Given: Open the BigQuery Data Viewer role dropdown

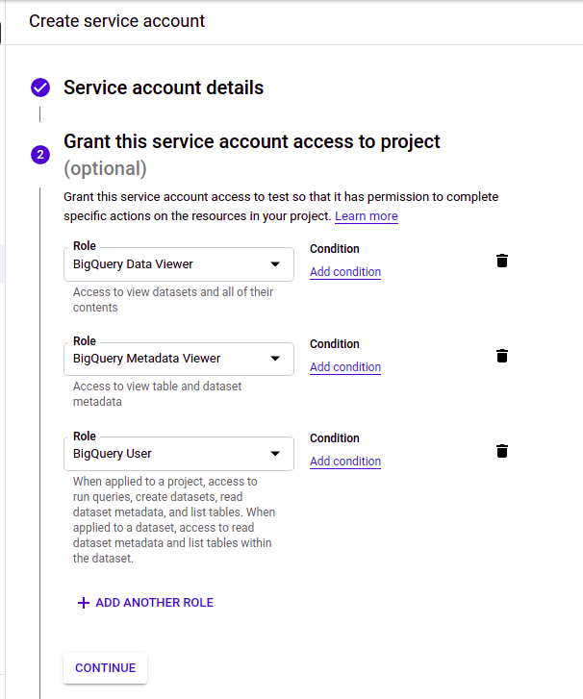Looking at the screenshot, I should (178, 264).
